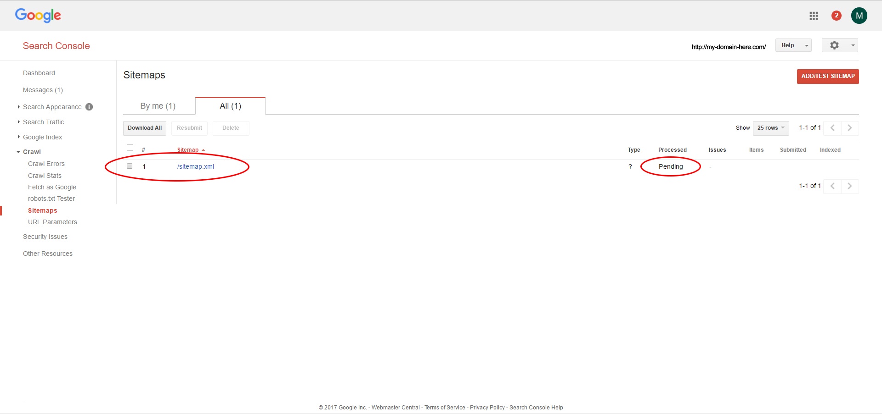Open the Help dropdown
The image size is (882, 414).
pos(793,45)
